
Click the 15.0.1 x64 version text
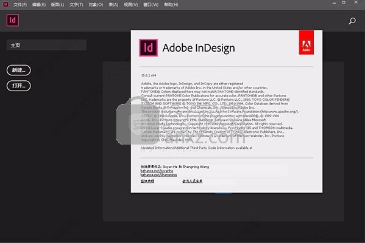click(149, 75)
